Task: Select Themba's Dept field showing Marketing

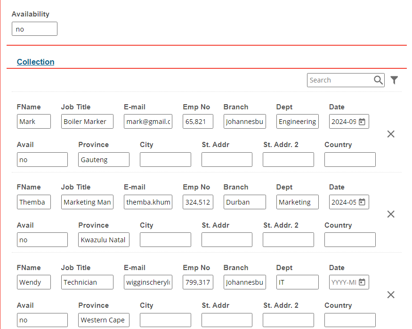Action: [297, 202]
